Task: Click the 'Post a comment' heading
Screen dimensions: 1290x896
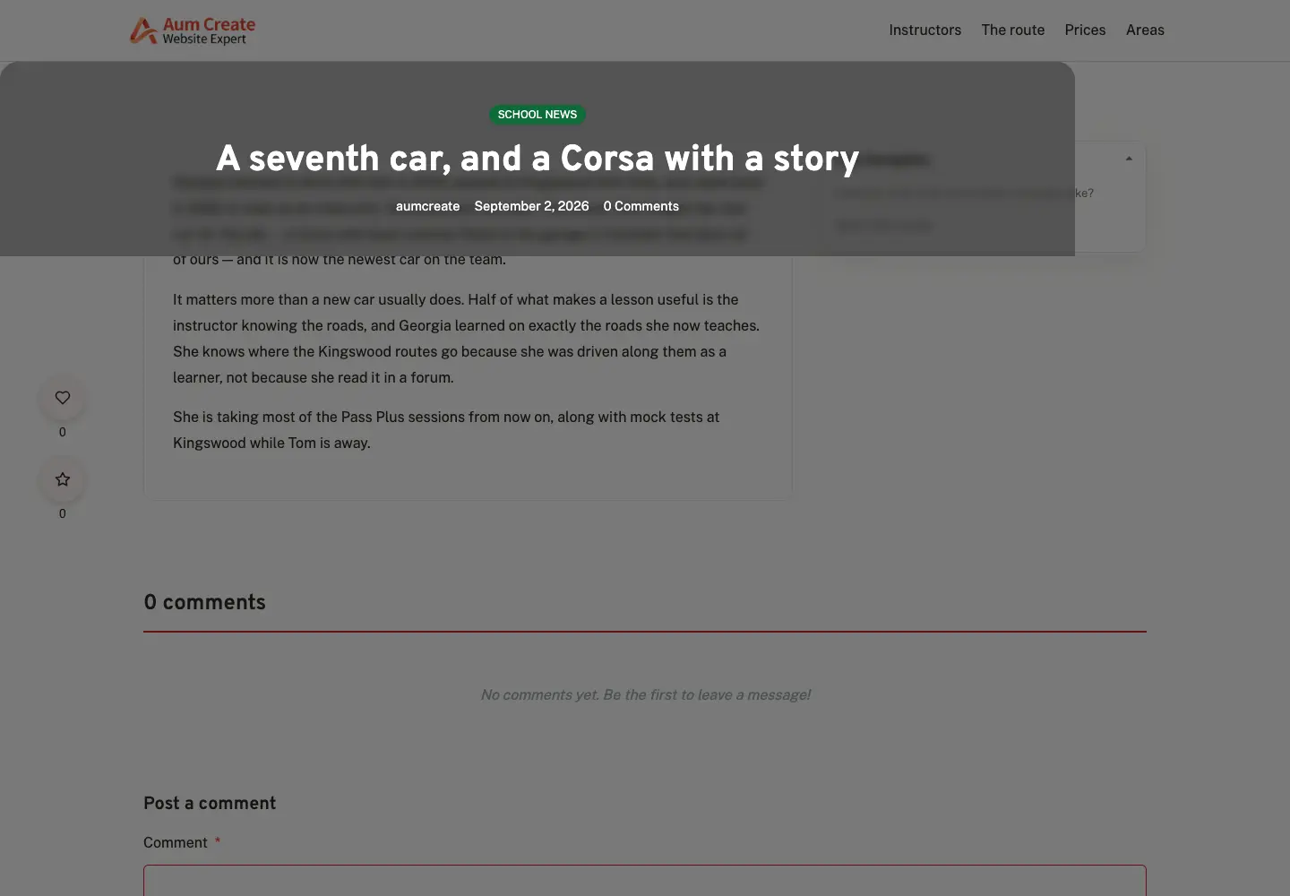Action: tap(210, 804)
